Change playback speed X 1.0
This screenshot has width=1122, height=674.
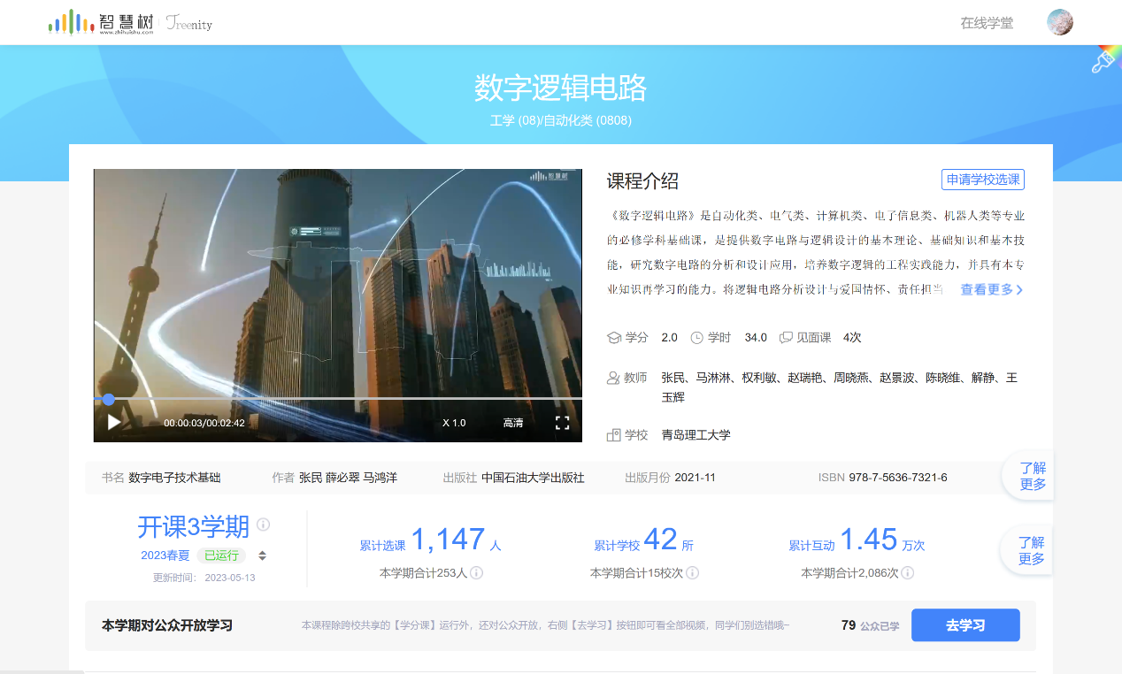[454, 423]
